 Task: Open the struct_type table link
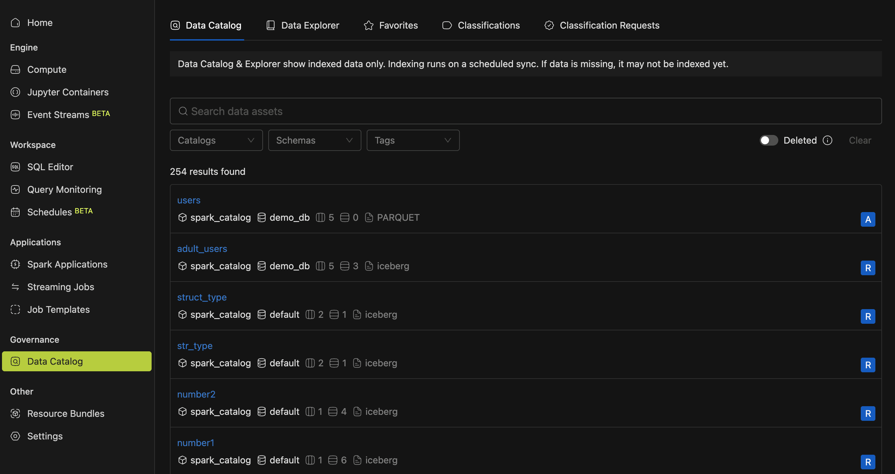click(x=201, y=297)
